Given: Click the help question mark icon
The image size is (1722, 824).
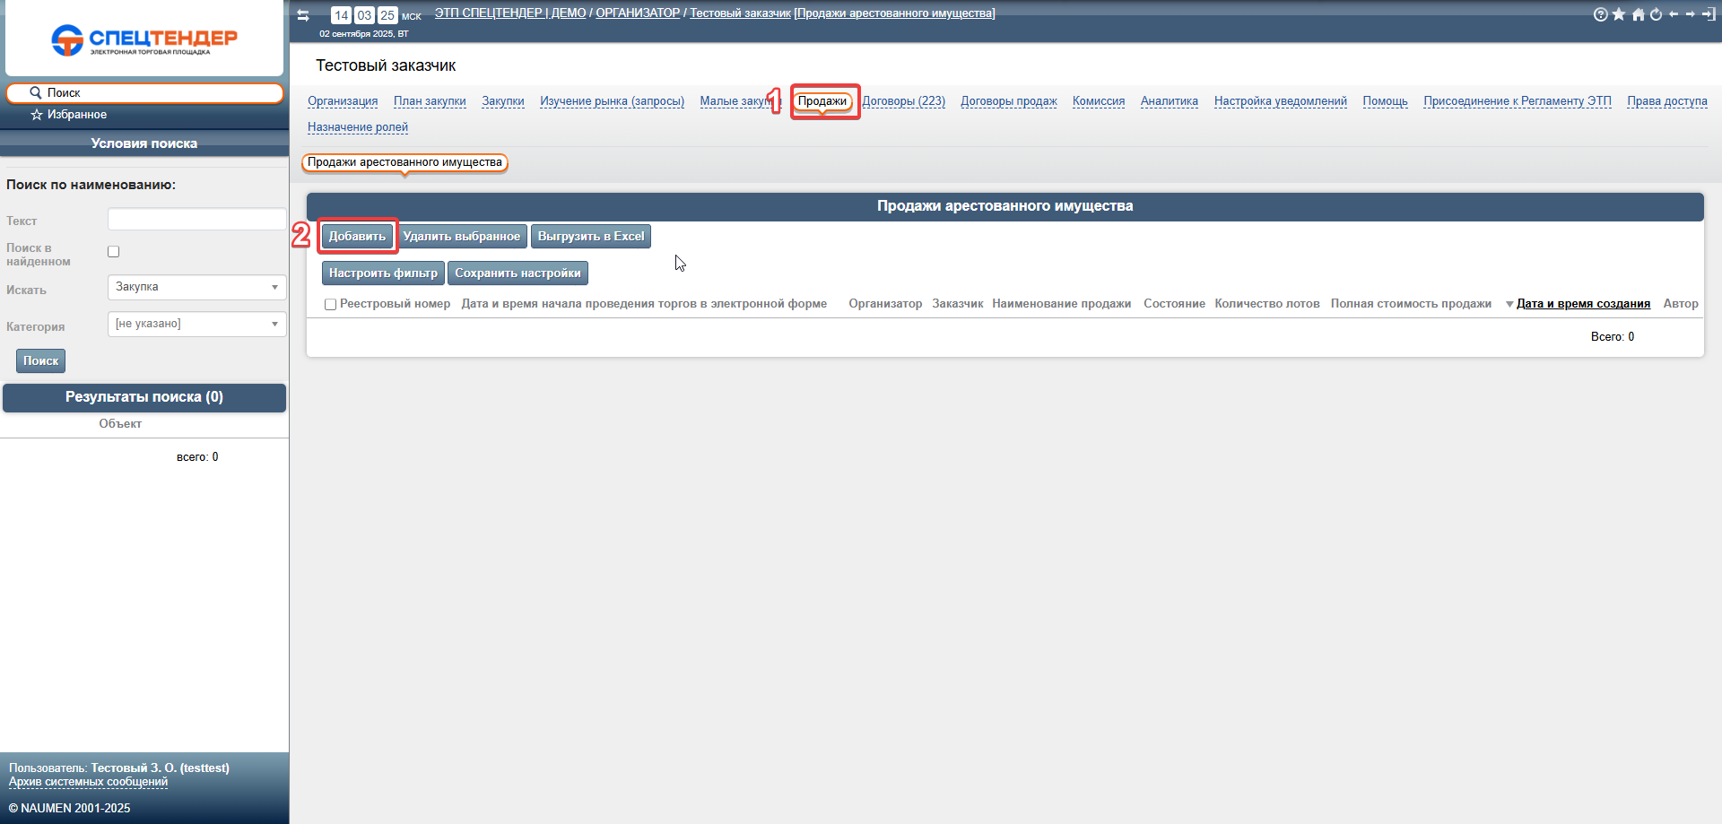Looking at the screenshot, I should (x=1600, y=14).
